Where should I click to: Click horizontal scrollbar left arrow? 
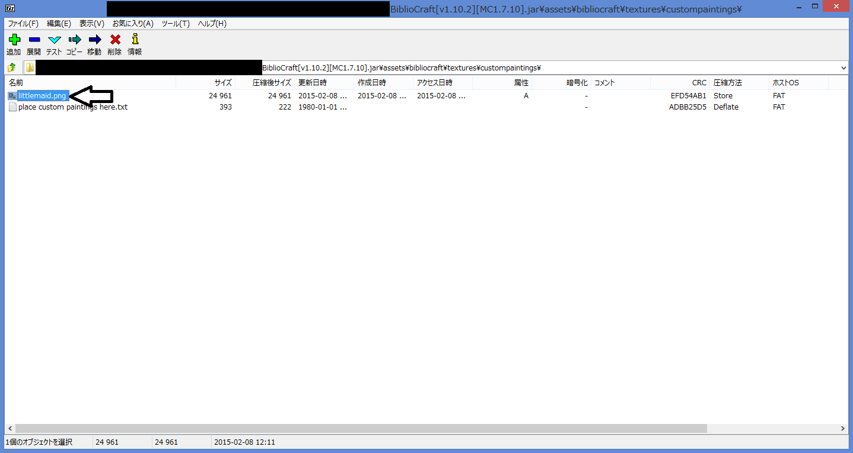pyautogui.click(x=9, y=429)
